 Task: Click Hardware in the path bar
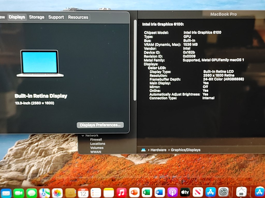(158, 150)
